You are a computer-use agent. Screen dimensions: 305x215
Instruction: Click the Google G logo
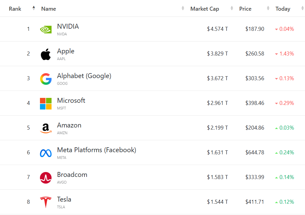click(46, 79)
